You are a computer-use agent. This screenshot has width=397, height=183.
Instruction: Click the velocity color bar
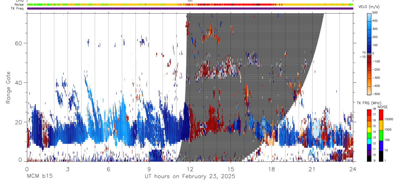click(x=370, y=54)
